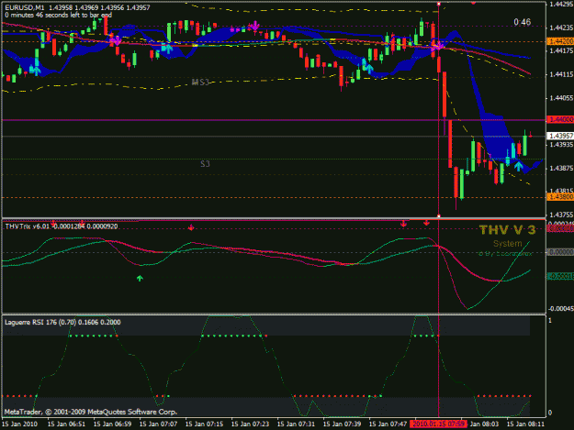Click the 15 Jan 2010 date axis label
This screenshot has height=430, width=574.
click(20, 424)
